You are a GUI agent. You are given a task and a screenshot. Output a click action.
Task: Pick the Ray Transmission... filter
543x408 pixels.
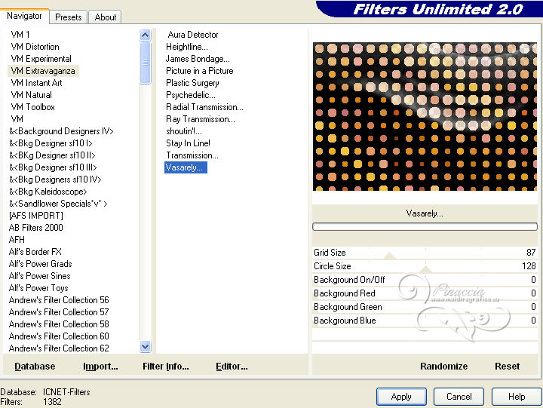coord(200,119)
